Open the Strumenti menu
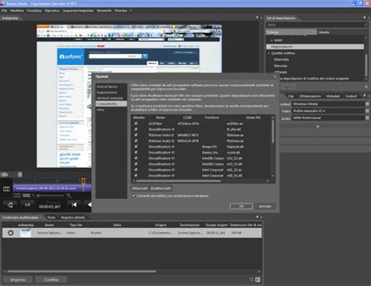Viewport: 371px width, 286px height. click(104, 11)
